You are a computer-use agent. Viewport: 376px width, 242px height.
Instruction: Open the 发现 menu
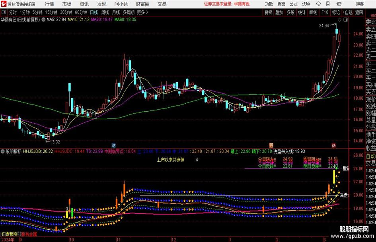click(102, 4)
